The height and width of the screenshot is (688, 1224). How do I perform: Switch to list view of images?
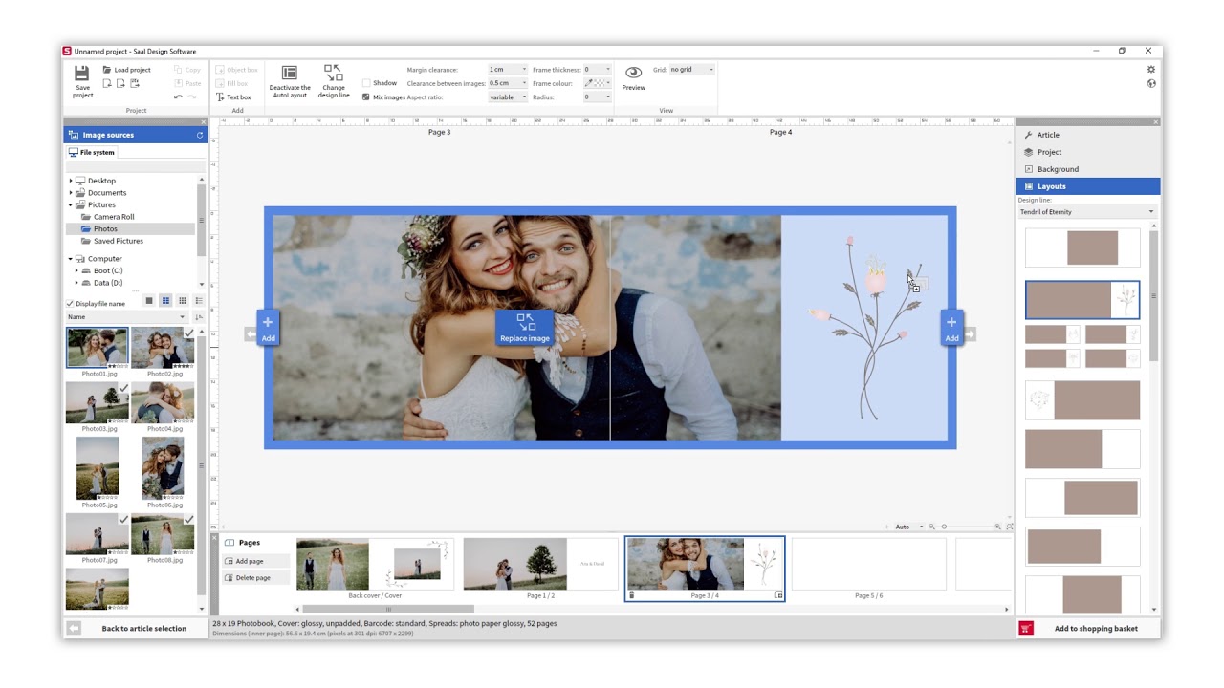tap(198, 301)
